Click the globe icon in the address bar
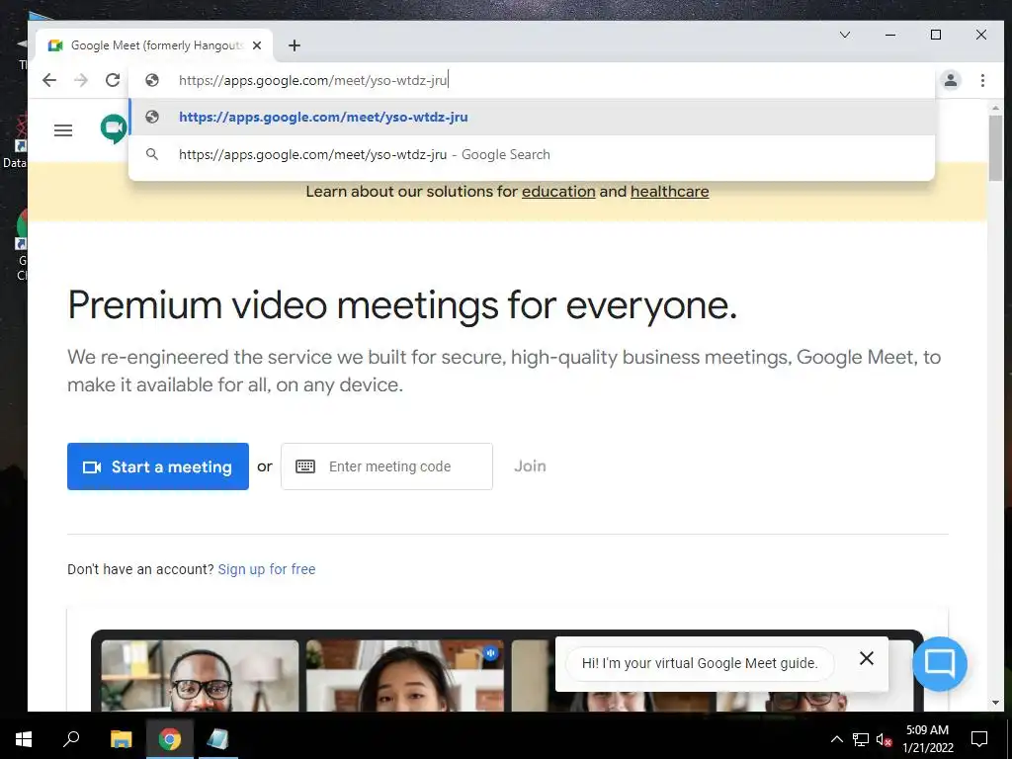 click(152, 80)
